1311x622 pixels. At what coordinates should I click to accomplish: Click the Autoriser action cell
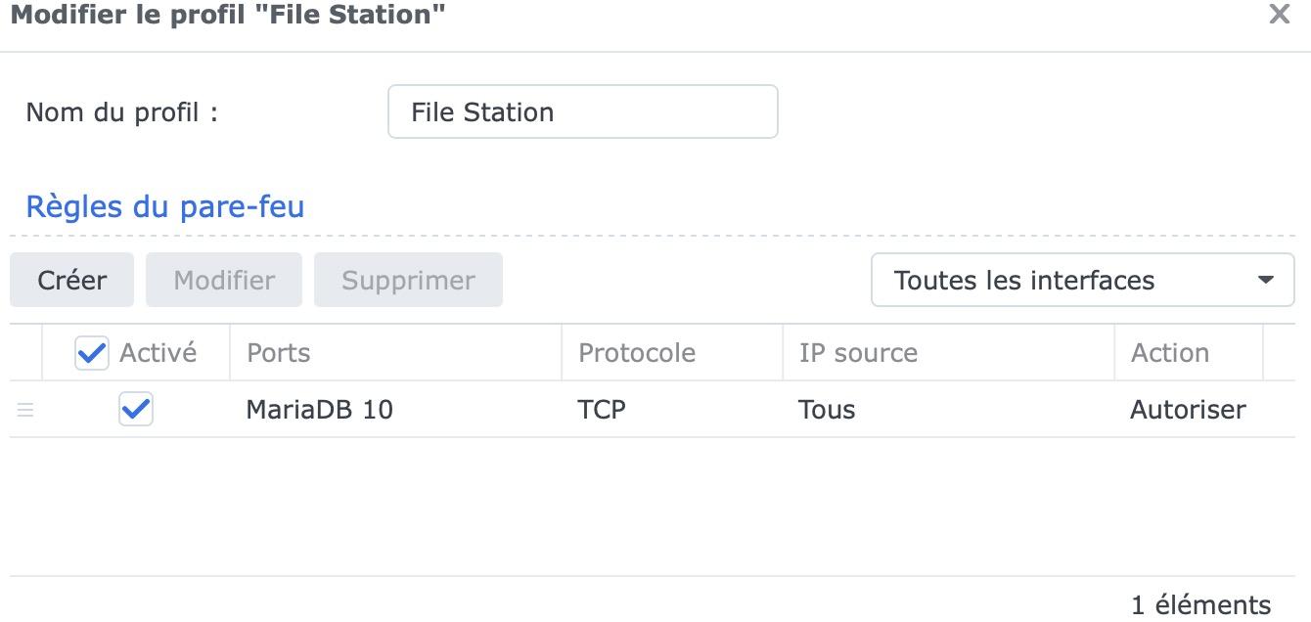[x=1188, y=410]
